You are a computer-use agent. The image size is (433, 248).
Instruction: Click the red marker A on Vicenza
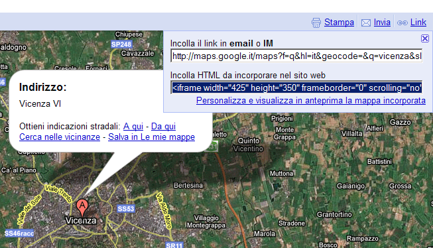(x=82, y=208)
